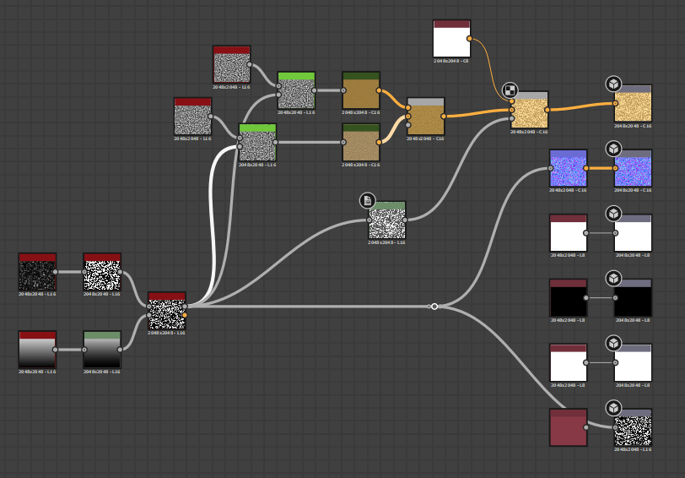Screen dimensions: 685x478
Task: Select the gradient node with the green header
Action: (102, 350)
